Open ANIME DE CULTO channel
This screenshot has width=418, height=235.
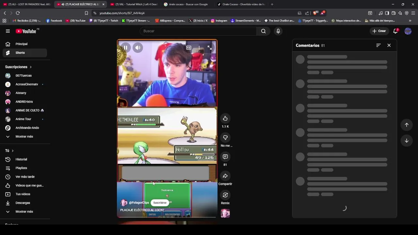25,110
